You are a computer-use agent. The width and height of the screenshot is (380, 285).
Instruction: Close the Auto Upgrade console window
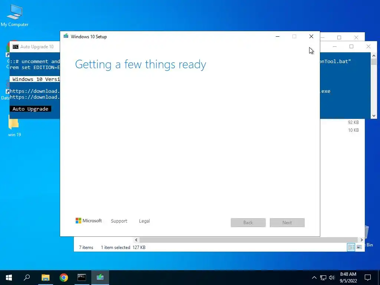pyautogui.click(x=368, y=46)
